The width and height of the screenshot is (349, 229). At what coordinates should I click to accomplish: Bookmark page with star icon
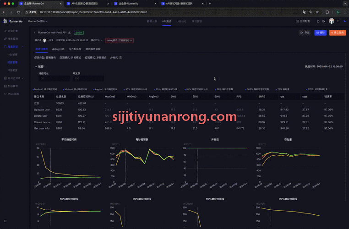click(317, 12)
